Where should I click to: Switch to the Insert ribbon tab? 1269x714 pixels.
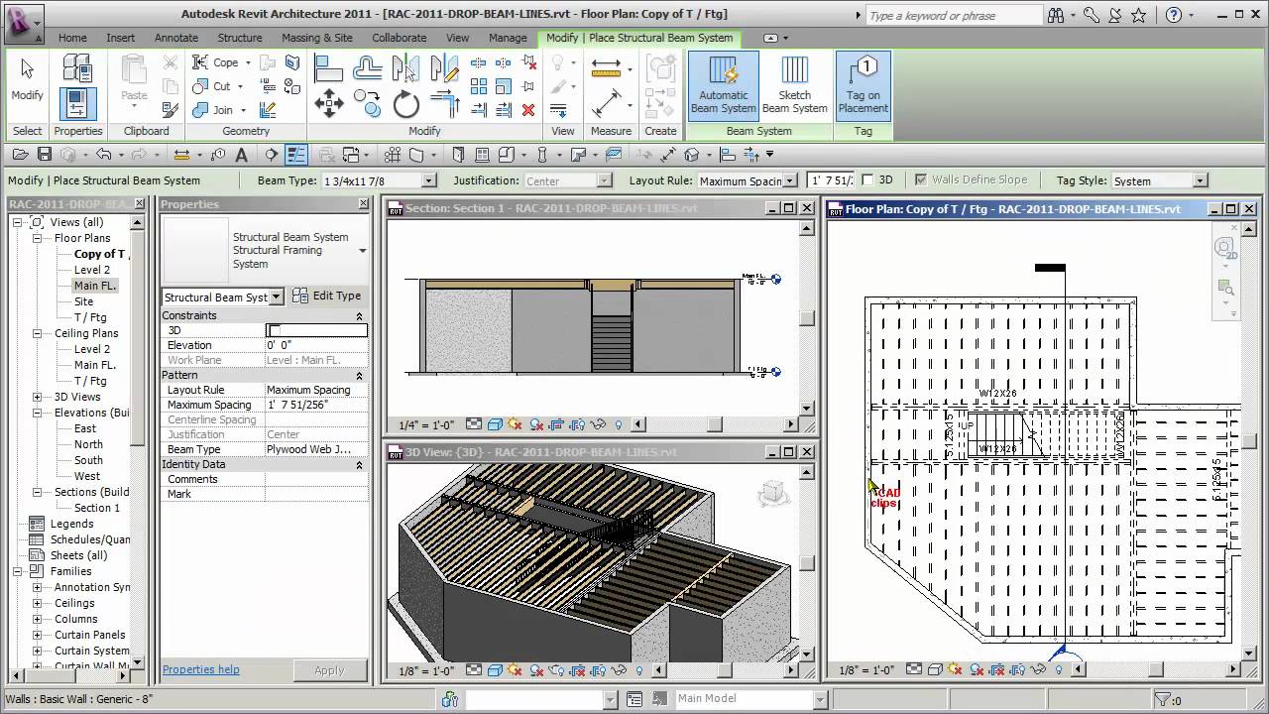coord(121,38)
